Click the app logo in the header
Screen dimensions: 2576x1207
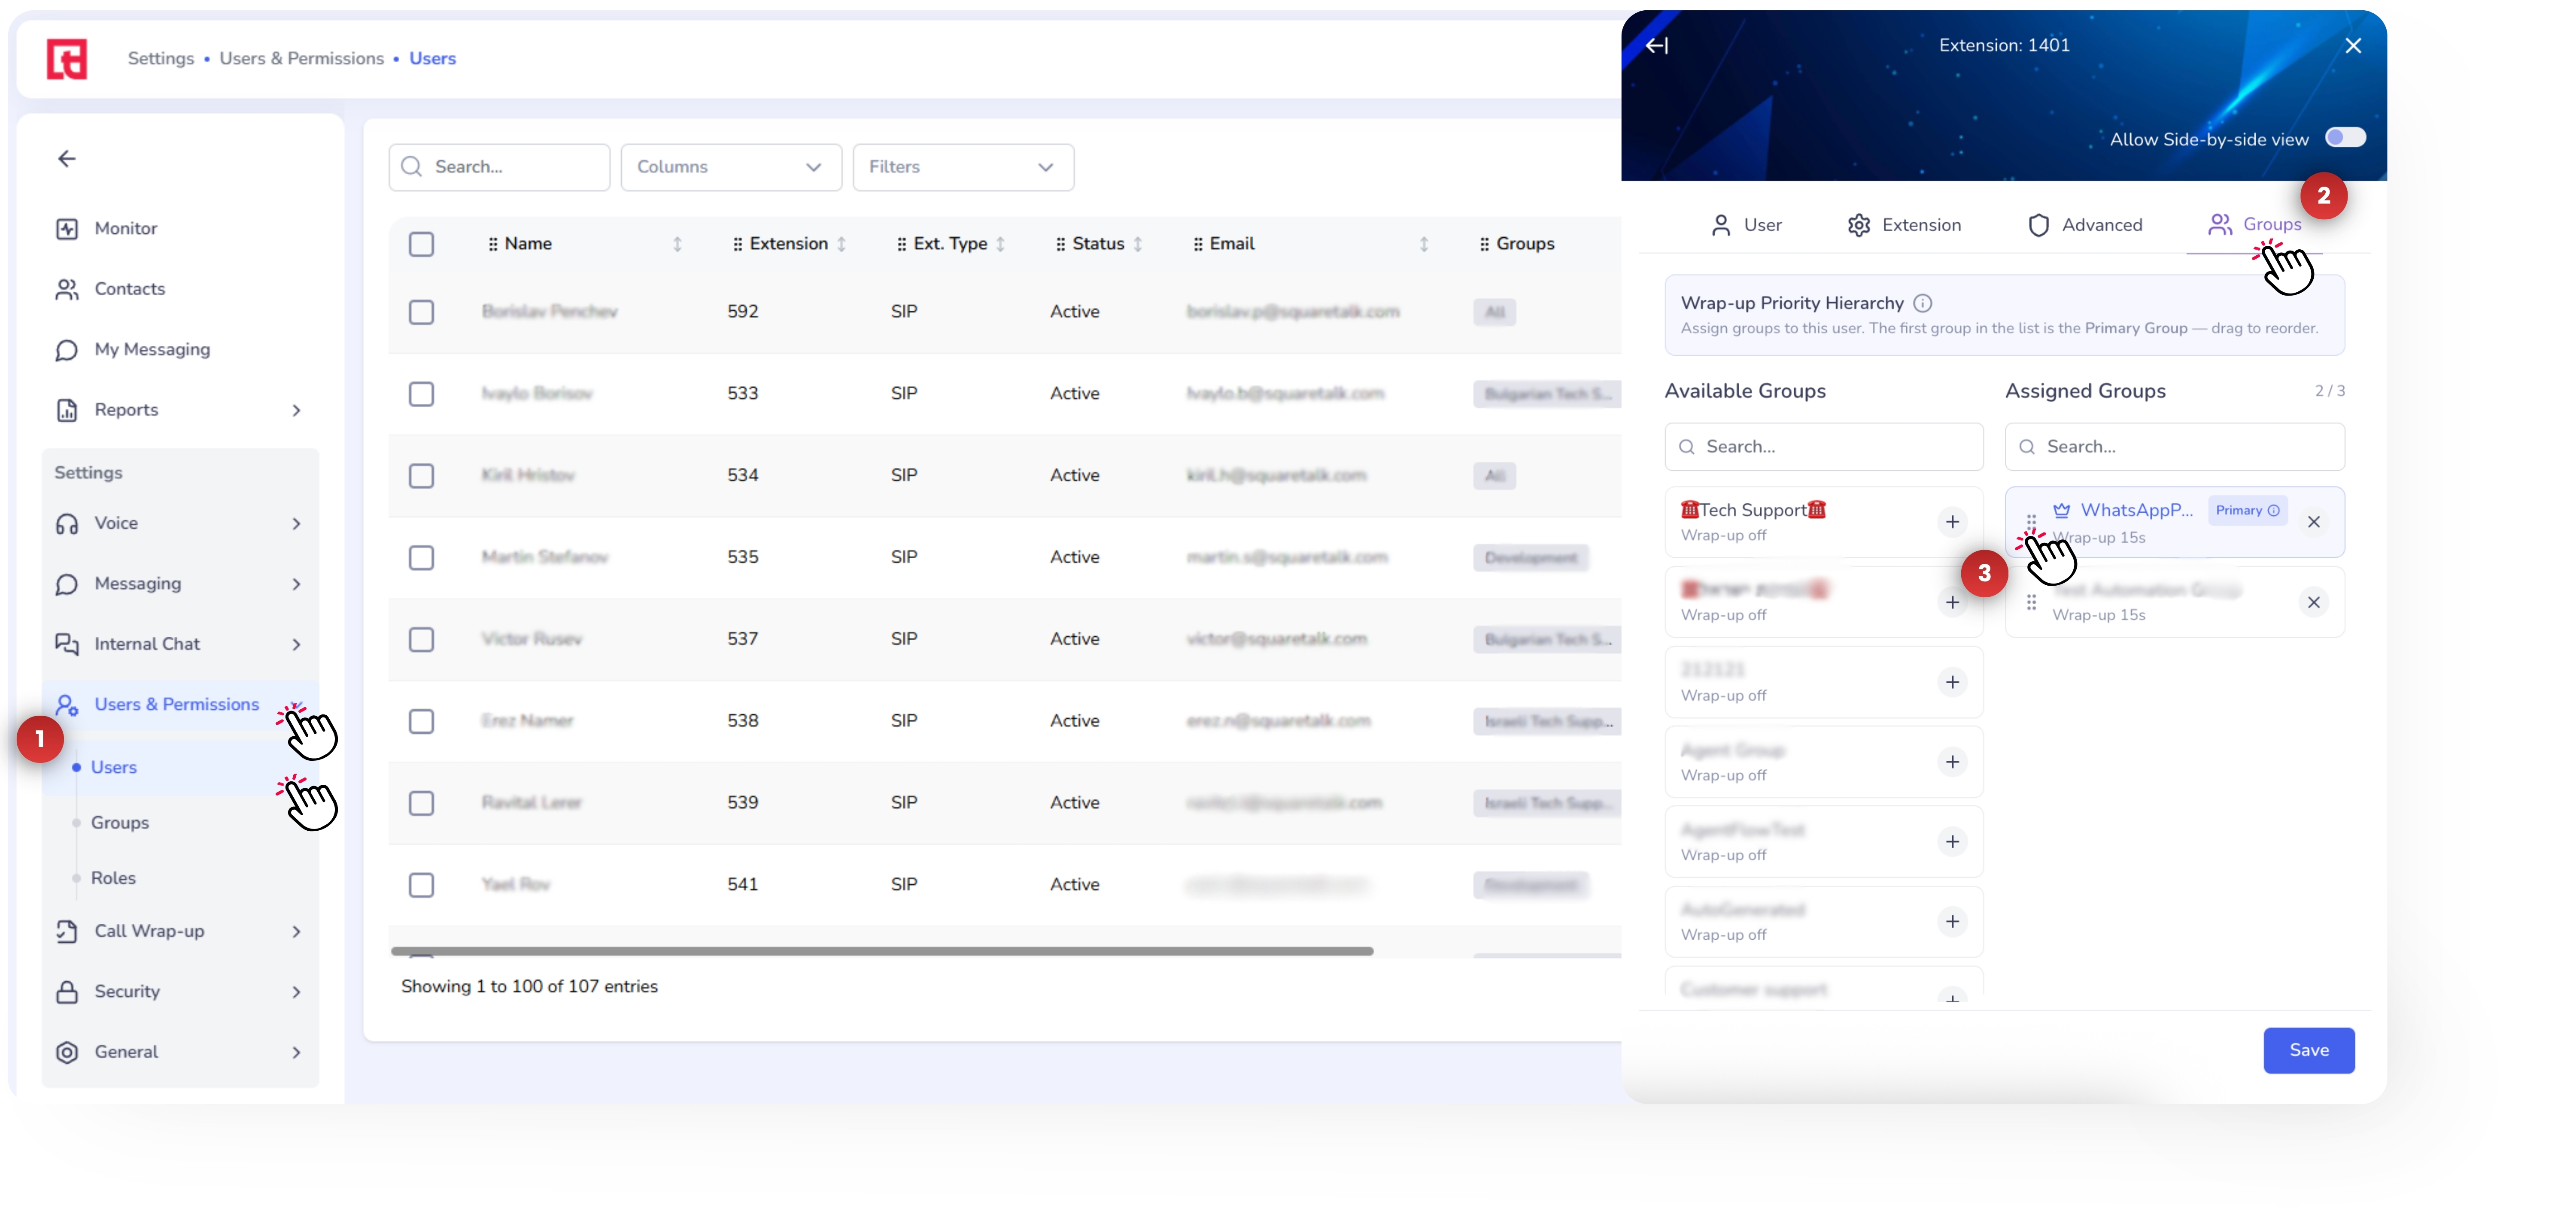pos(67,59)
